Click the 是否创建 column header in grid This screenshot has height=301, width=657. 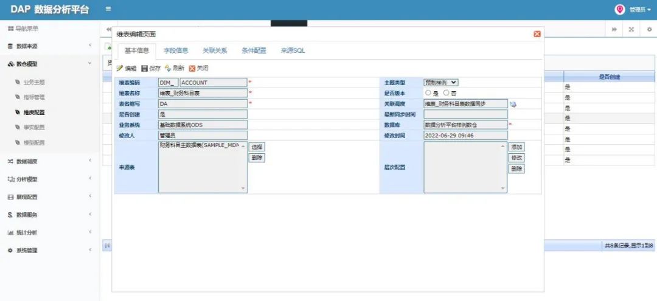(x=609, y=77)
